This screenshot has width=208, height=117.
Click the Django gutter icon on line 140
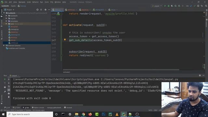click(x=58, y=14)
